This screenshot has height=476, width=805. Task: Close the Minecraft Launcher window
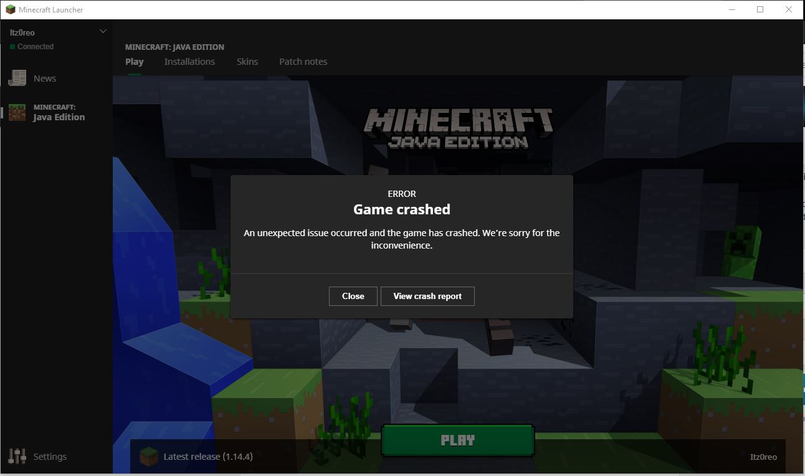click(x=789, y=9)
